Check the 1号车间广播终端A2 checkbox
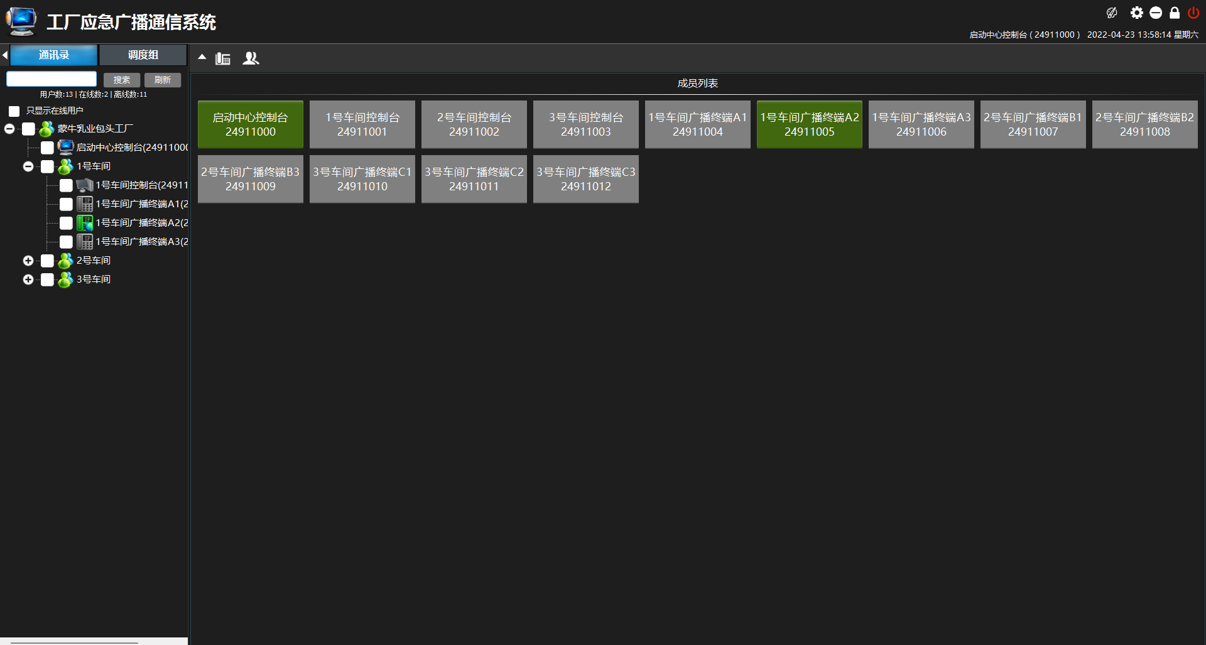The height and width of the screenshot is (645, 1206). click(x=66, y=223)
